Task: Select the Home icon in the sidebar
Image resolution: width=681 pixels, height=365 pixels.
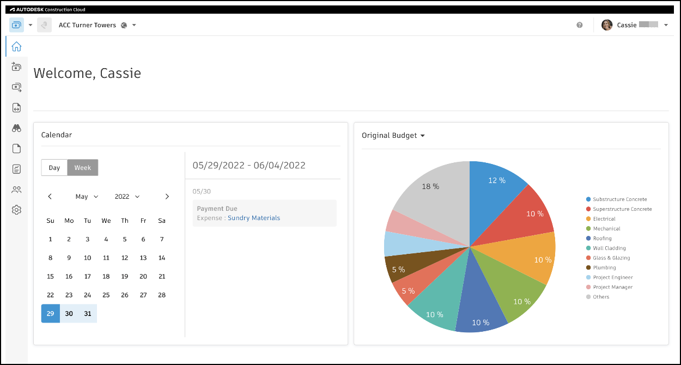Action: (16, 46)
